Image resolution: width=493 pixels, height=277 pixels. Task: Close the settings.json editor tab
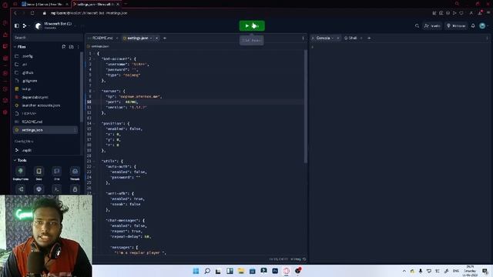[x=156, y=38]
